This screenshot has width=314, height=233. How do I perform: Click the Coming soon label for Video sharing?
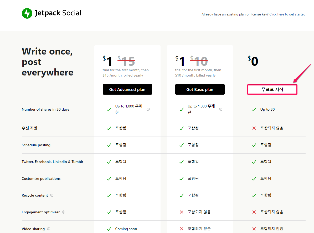pos(126,229)
